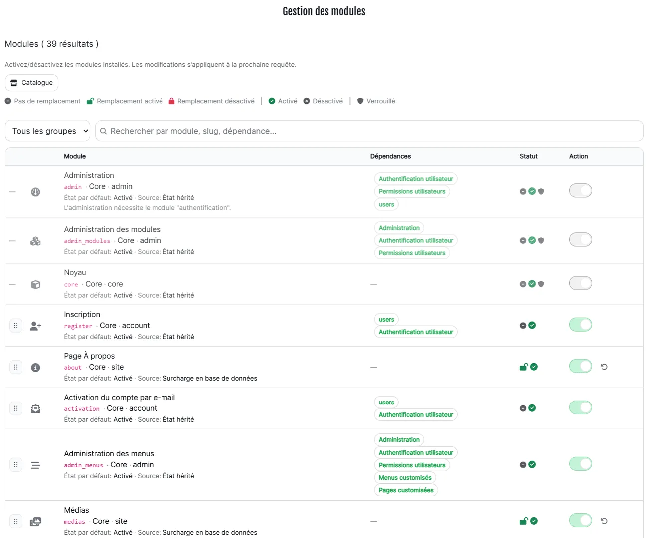Focus the module search field

coord(369,131)
